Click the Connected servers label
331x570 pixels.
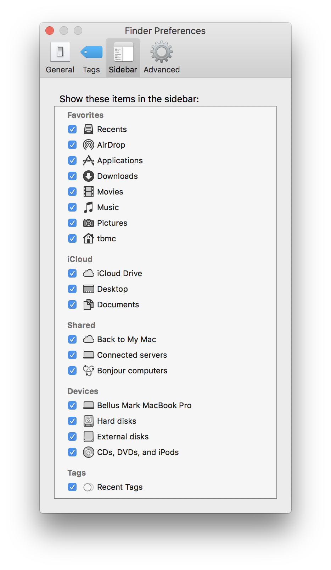(132, 355)
